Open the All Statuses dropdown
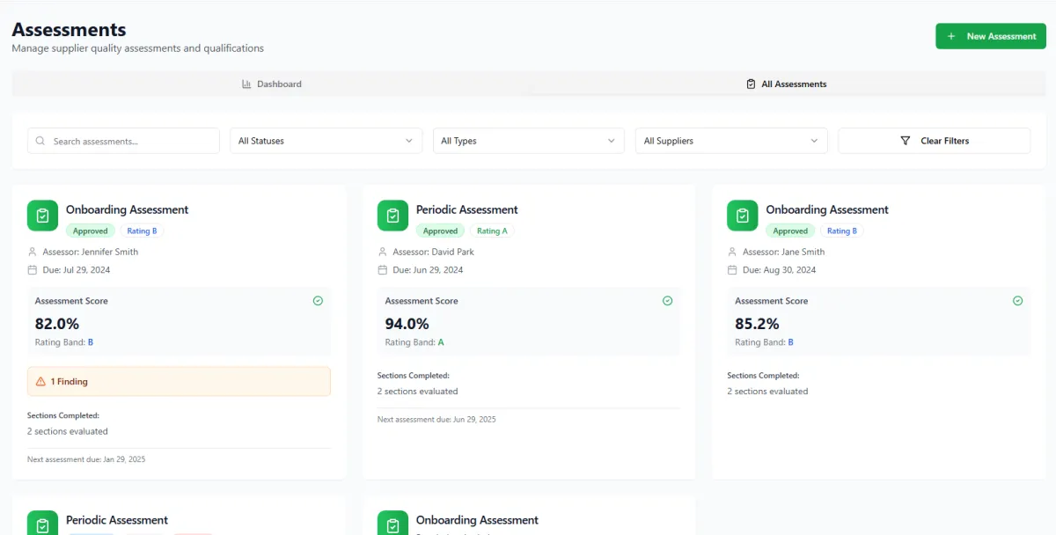Image resolution: width=1056 pixels, height=535 pixels. [326, 141]
